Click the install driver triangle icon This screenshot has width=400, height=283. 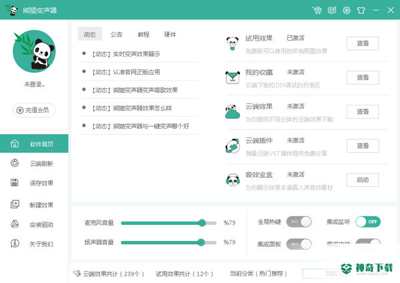tap(15, 224)
